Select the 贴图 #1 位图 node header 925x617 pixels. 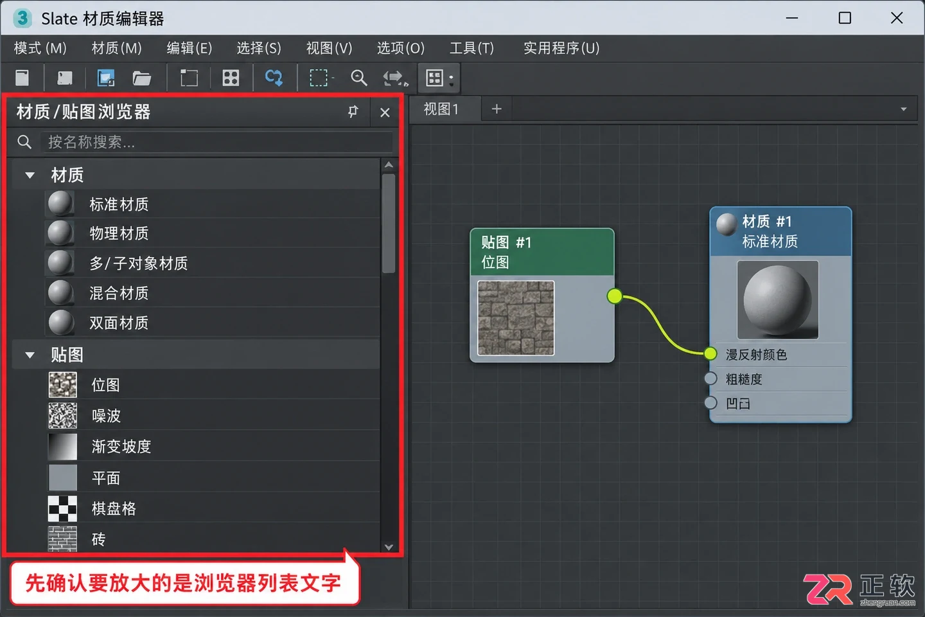click(542, 252)
